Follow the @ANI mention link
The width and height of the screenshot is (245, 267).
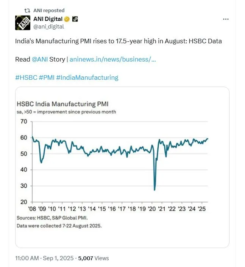(x=39, y=59)
